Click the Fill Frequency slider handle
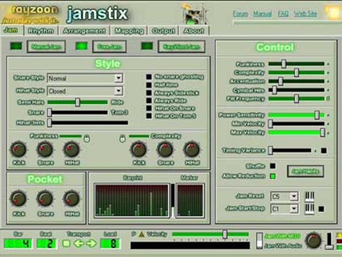This screenshot has width=342, height=257. (296, 99)
